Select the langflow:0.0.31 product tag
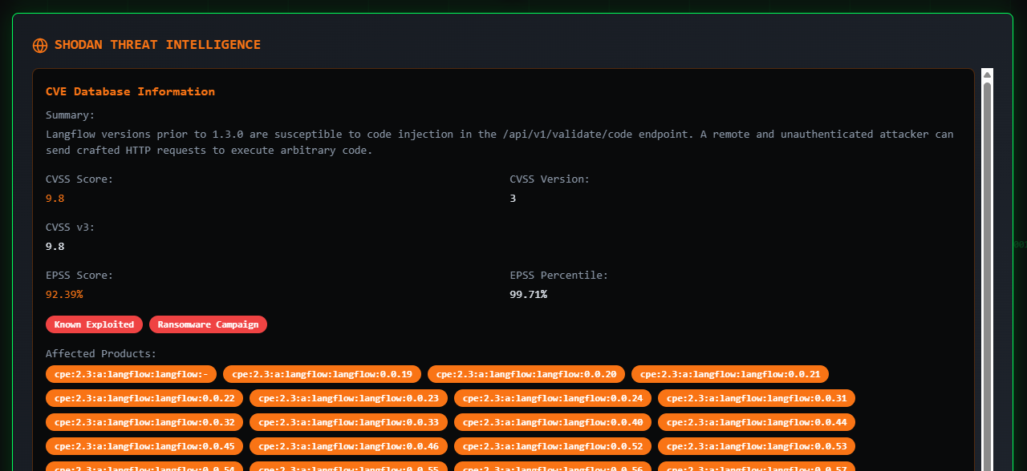Screen dimensions: 1027x471 757,398
